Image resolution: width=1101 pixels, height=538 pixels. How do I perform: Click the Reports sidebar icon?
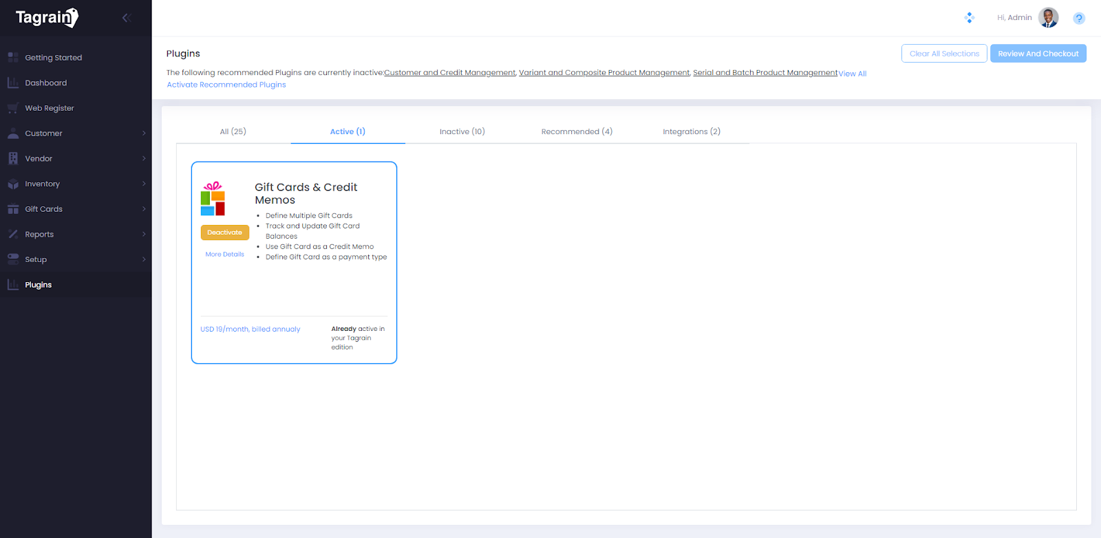13,234
